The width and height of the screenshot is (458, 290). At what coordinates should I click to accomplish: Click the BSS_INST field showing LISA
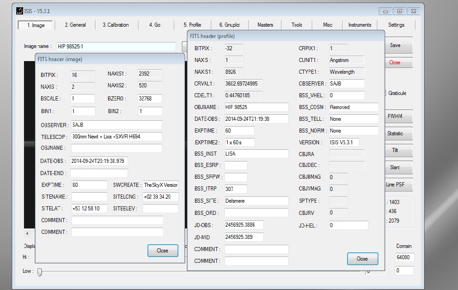257,154
